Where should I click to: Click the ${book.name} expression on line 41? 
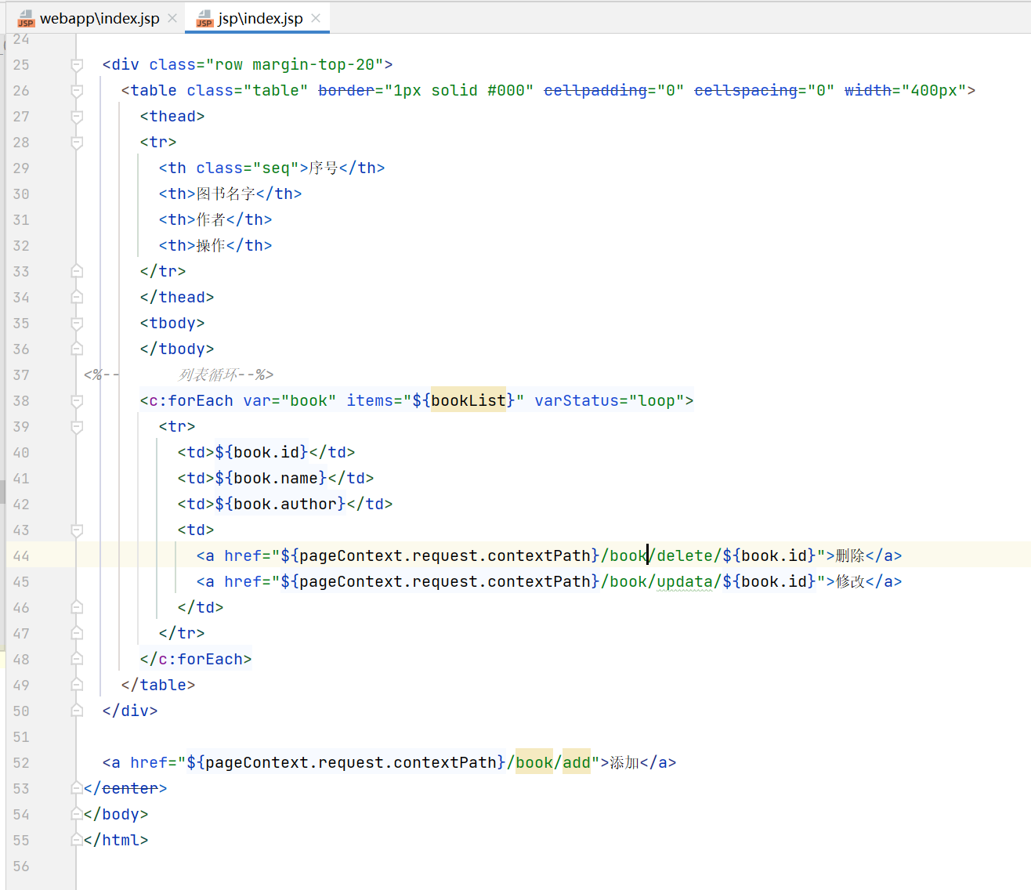[x=271, y=479]
